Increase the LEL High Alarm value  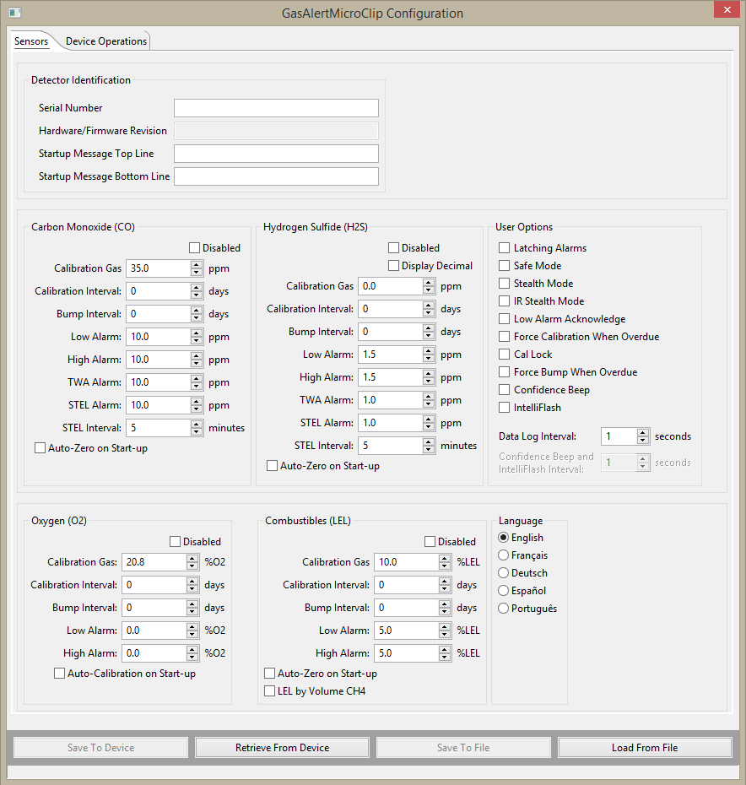[x=445, y=648]
